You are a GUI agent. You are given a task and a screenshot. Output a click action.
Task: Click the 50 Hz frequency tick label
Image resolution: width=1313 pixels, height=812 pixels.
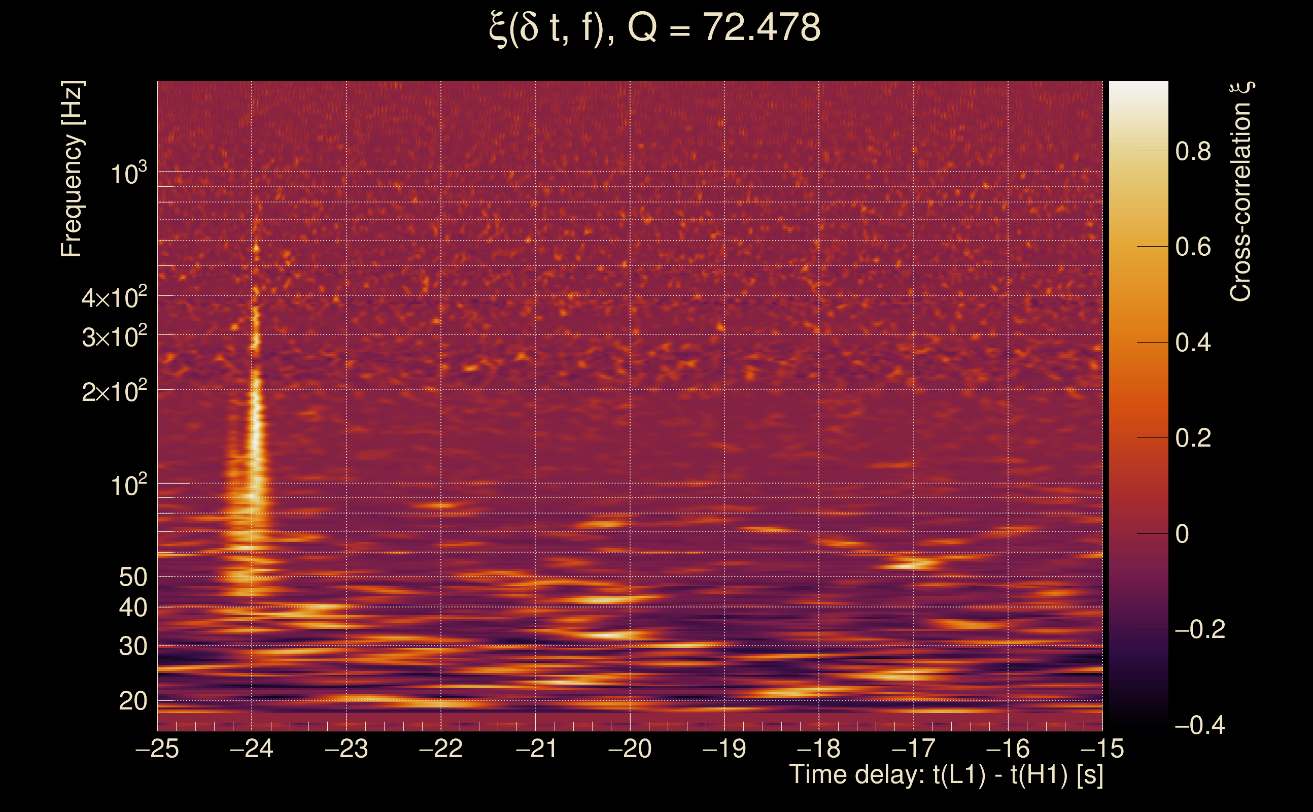(132, 578)
